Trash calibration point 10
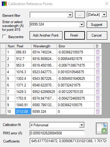 tap(98, 111)
